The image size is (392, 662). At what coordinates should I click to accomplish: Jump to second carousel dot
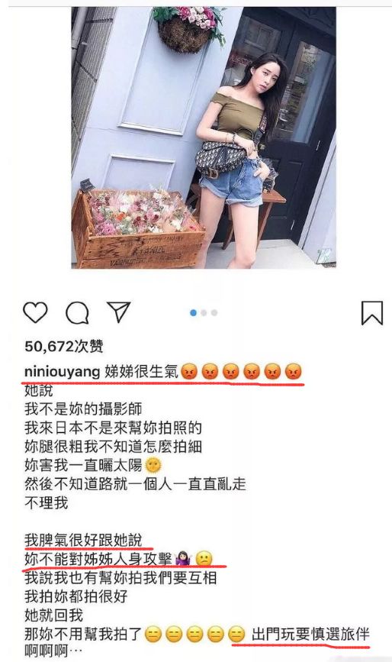pyautogui.click(x=204, y=313)
